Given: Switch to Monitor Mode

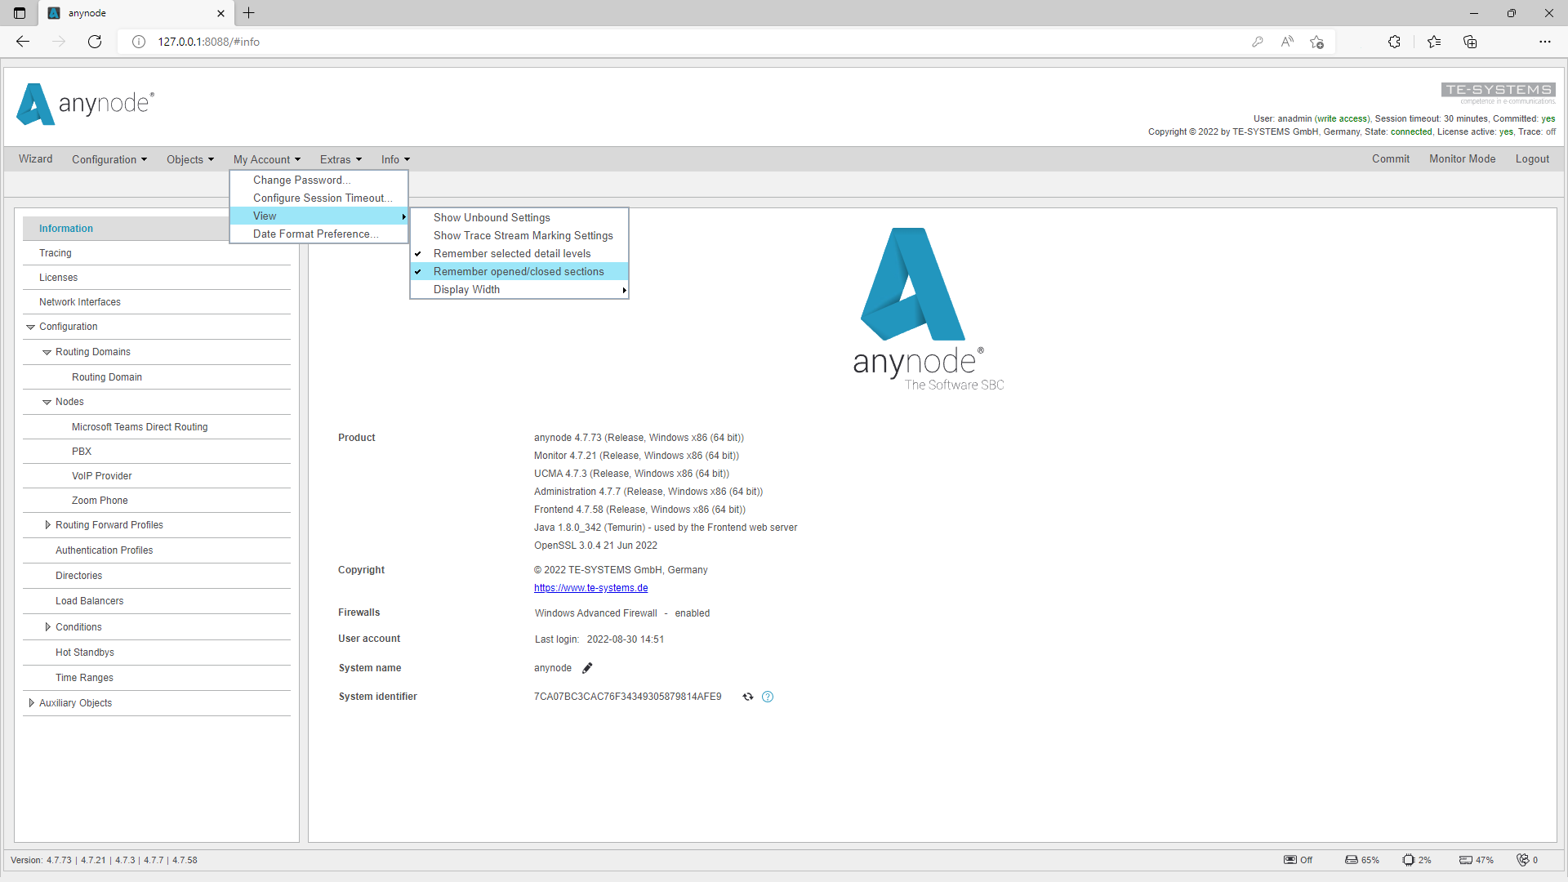Looking at the screenshot, I should [1463, 159].
